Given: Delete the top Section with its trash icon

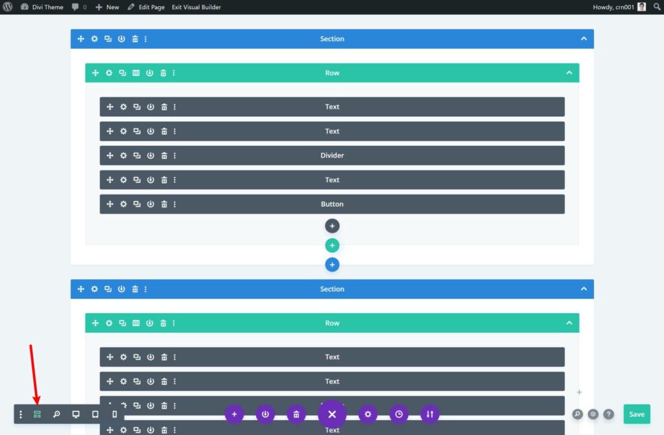Looking at the screenshot, I should pos(135,39).
